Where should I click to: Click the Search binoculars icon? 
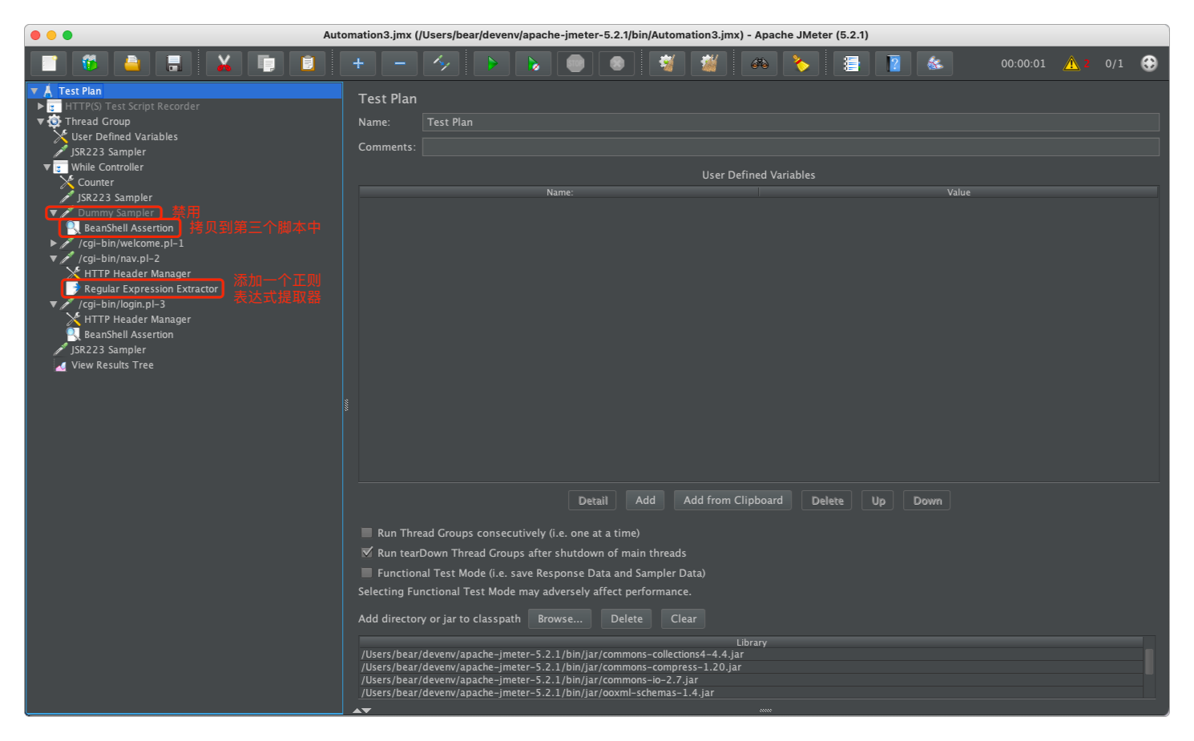(x=759, y=63)
